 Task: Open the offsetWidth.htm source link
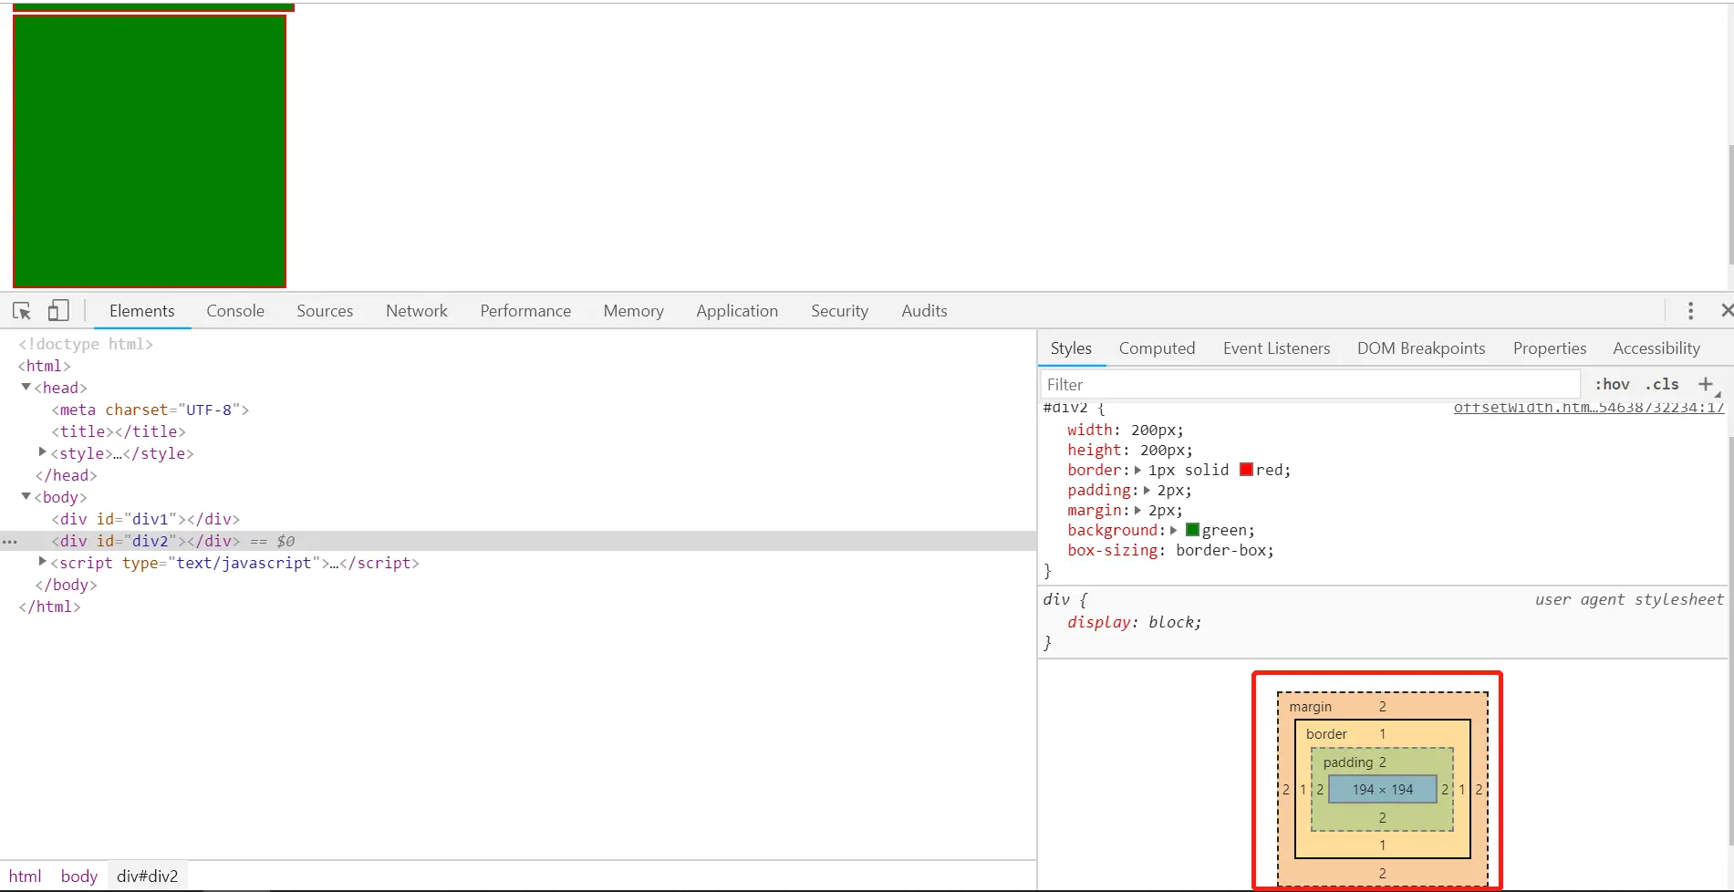click(x=1588, y=408)
